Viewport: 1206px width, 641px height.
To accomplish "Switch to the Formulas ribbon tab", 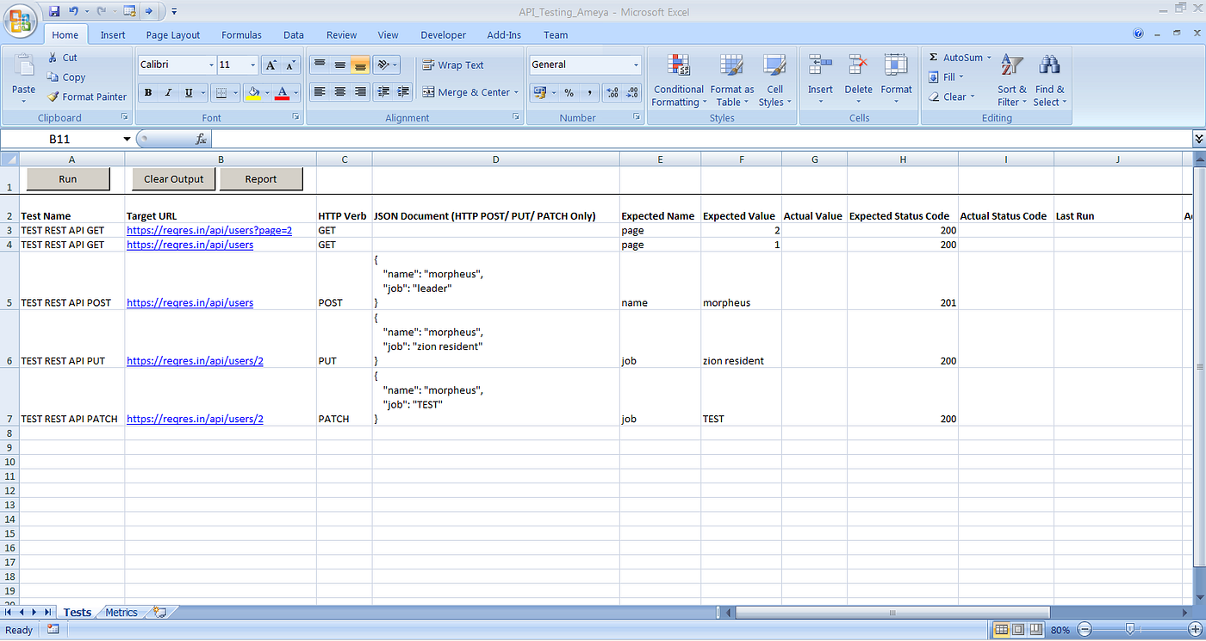I will [x=241, y=34].
